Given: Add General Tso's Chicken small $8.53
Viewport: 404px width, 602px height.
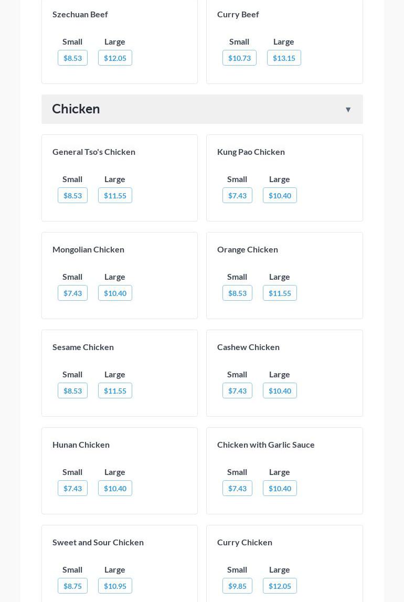Looking at the screenshot, I should 72,195.
